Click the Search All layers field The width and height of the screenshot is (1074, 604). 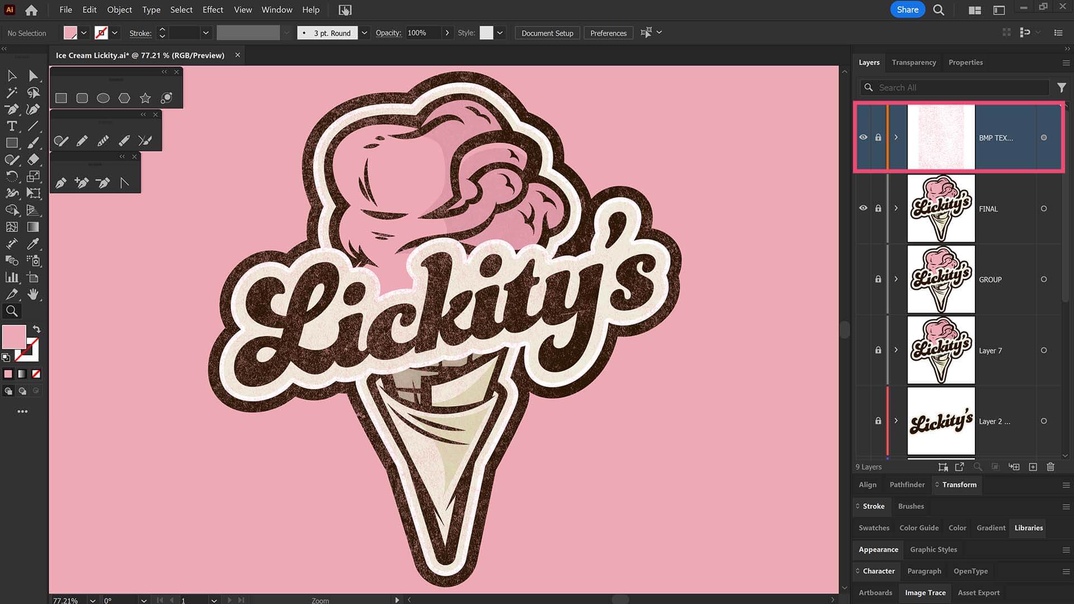(954, 88)
